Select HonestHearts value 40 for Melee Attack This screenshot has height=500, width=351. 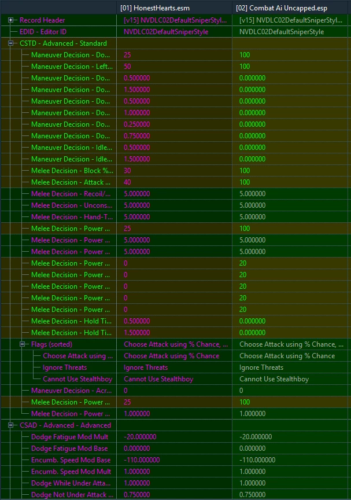click(x=127, y=182)
